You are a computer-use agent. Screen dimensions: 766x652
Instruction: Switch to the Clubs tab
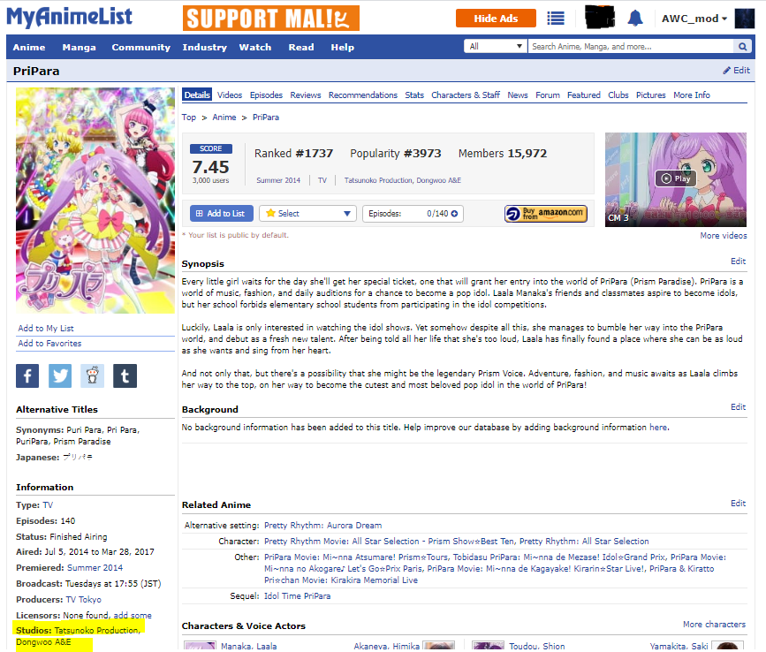click(x=618, y=95)
